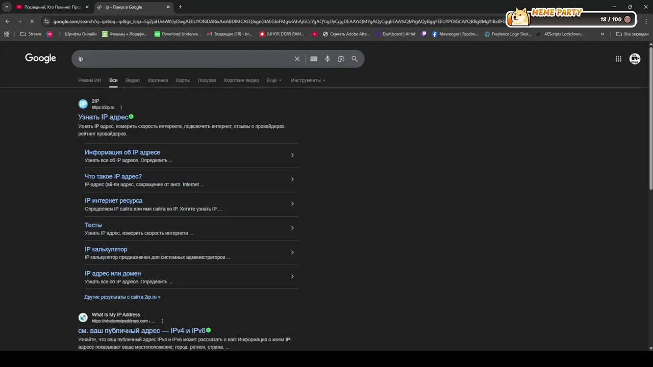Click the 2IP site favicon
Screen dimensions: 653x367
pyautogui.click(x=83, y=104)
